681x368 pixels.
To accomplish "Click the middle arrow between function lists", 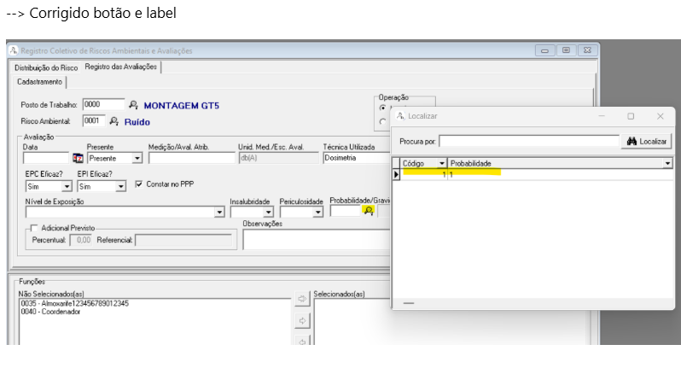I will (x=301, y=321).
